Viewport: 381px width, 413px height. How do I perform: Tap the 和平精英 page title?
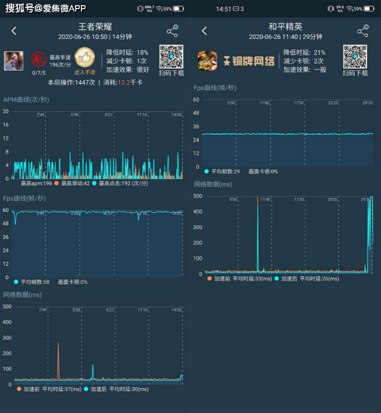click(x=285, y=26)
